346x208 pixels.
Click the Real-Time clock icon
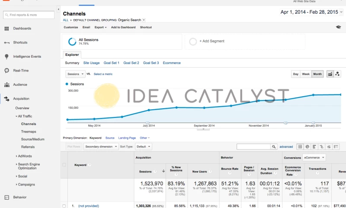point(7,71)
